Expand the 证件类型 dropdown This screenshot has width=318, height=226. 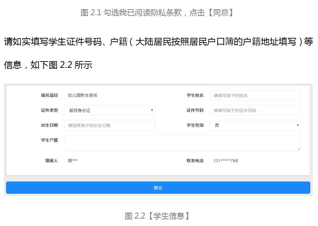[x=109, y=110]
